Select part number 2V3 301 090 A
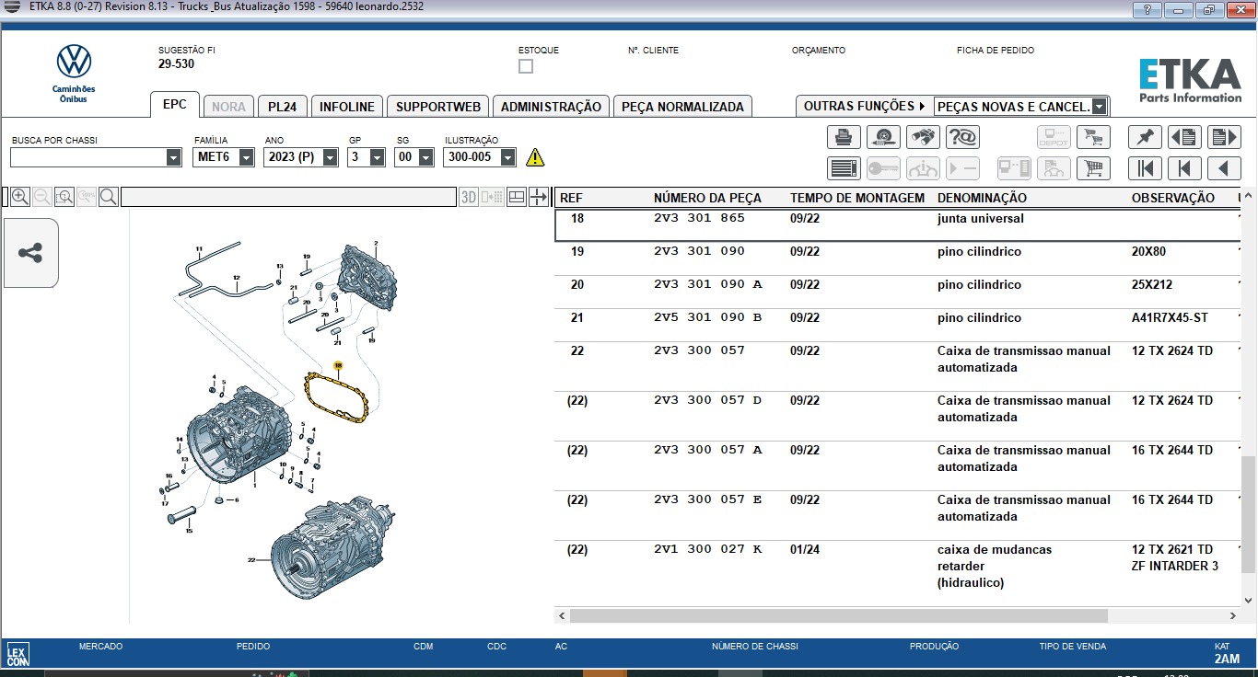 [x=708, y=284]
